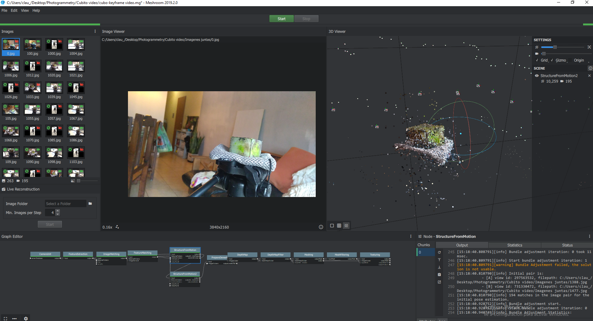The height and width of the screenshot is (321, 593).
Task: Open Graph Editor settings gear
Action: (26, 319)
